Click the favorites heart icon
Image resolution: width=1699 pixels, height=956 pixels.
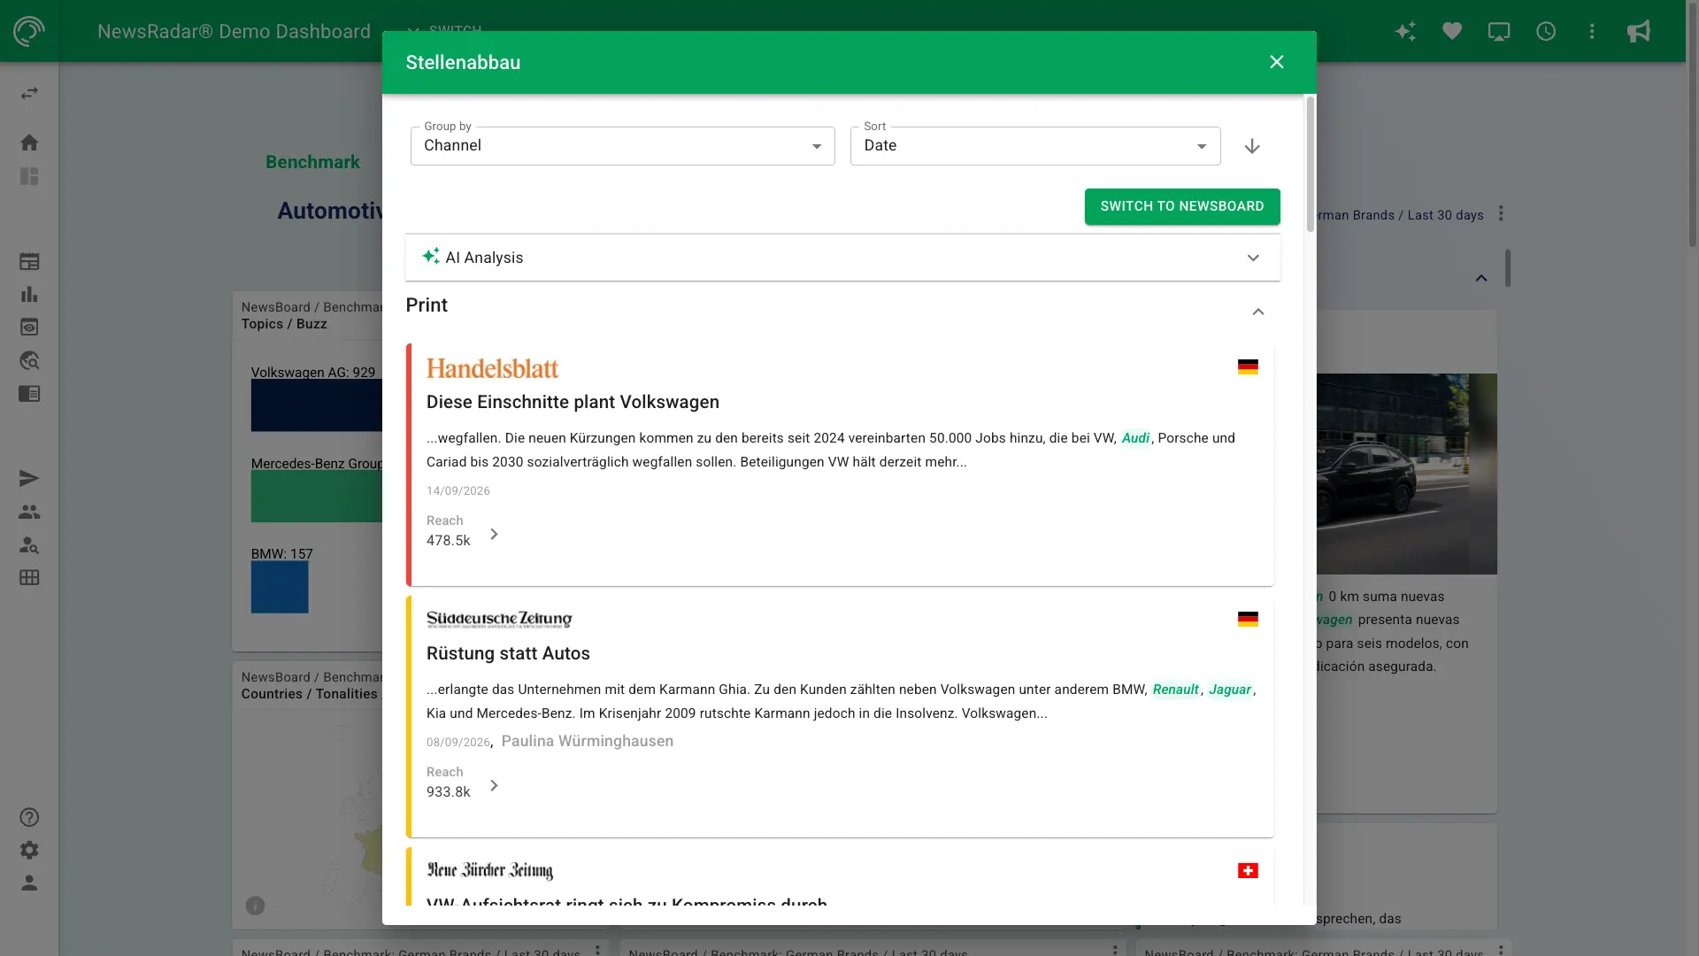(1452, 31)
